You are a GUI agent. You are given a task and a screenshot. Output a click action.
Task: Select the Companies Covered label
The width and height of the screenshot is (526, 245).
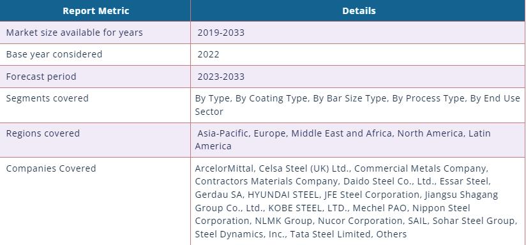tap(51, 168)
